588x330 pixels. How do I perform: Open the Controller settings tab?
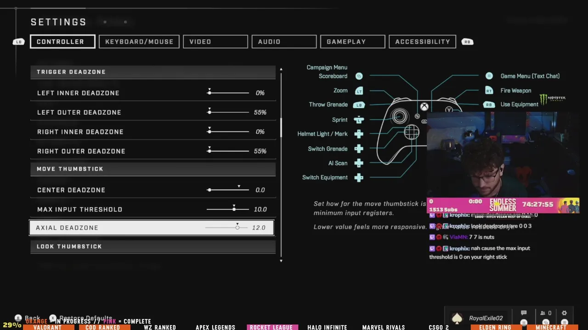[62, 42]
